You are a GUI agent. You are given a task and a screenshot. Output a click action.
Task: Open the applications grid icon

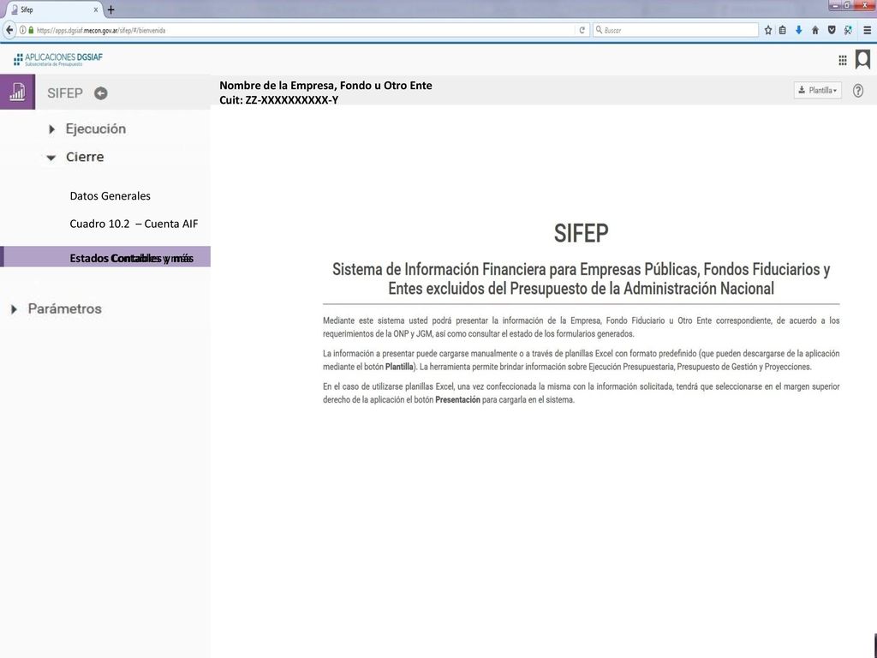tap(843, 61)
